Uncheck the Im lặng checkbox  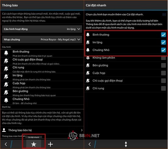(x=163, y=42)
